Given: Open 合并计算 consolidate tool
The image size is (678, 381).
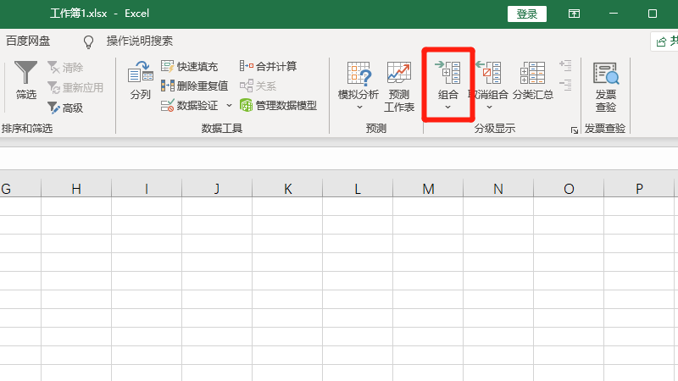Looking at the screenshot, I should coord(268,66).
